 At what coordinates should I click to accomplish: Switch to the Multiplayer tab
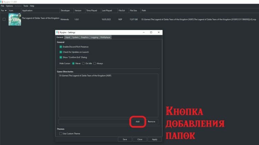105,37
